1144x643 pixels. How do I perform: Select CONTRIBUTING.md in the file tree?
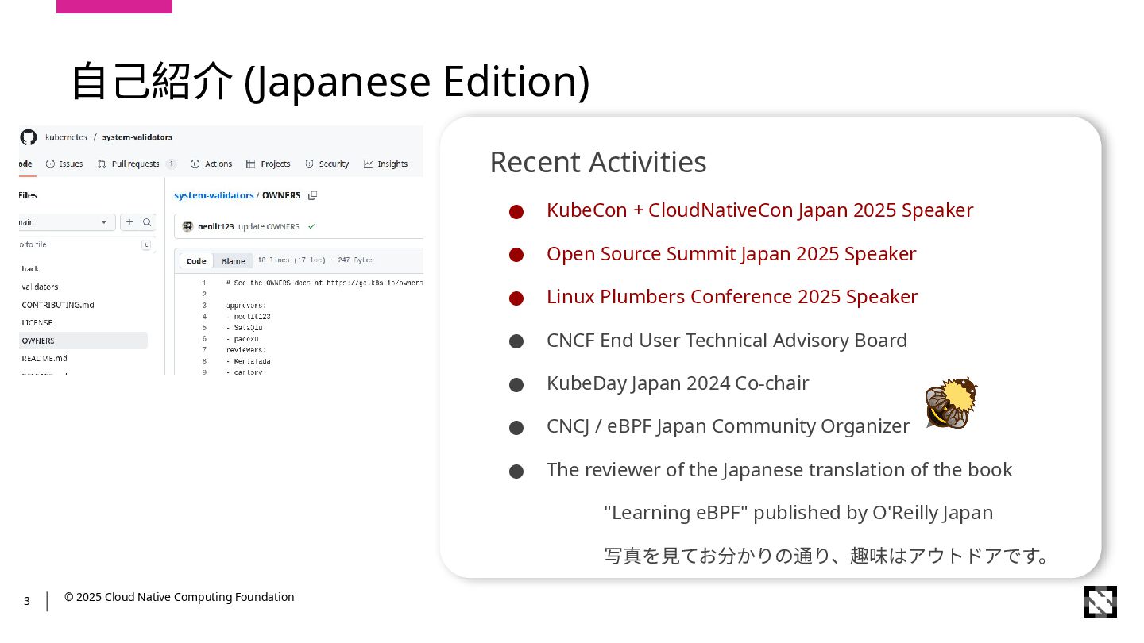point(58,305)
